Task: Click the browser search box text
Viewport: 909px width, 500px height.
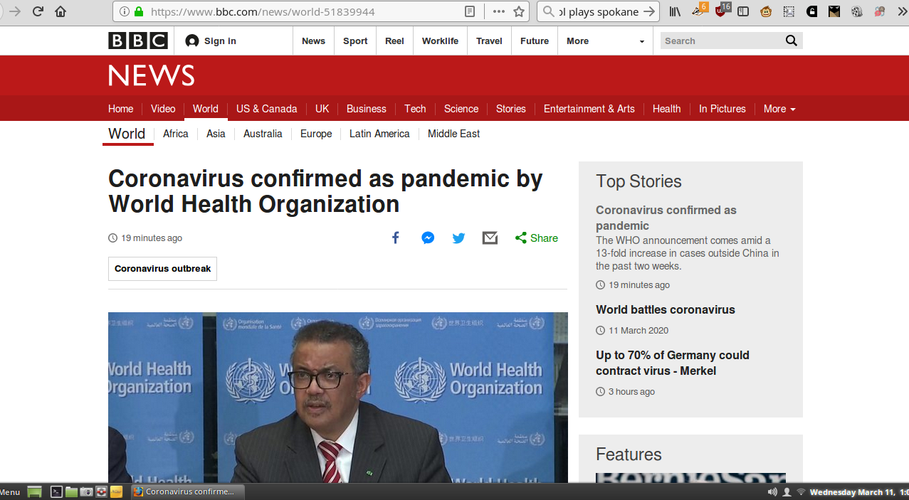Action: (598, 11)
